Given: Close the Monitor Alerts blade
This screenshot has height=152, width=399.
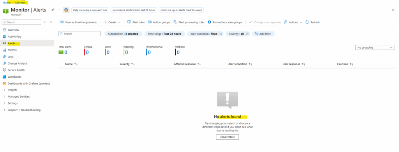Looking at the screenshot, I should (x=393, y=10).
